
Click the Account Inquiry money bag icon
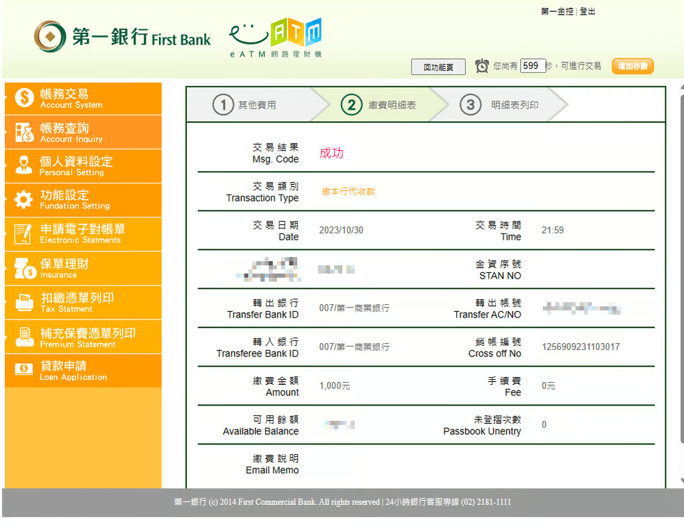coord(24,132)
